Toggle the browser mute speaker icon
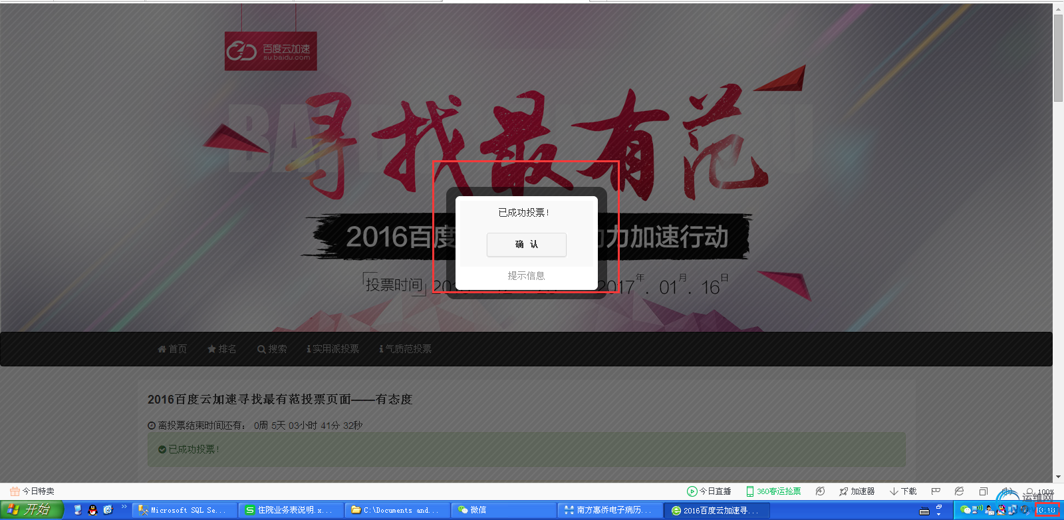Screen dimensions: 1064x520 pyautogui.click(x=1007, y=491)
